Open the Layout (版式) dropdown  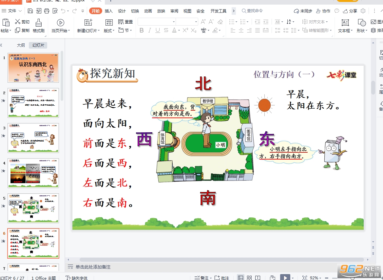click(x=109, y=31)
